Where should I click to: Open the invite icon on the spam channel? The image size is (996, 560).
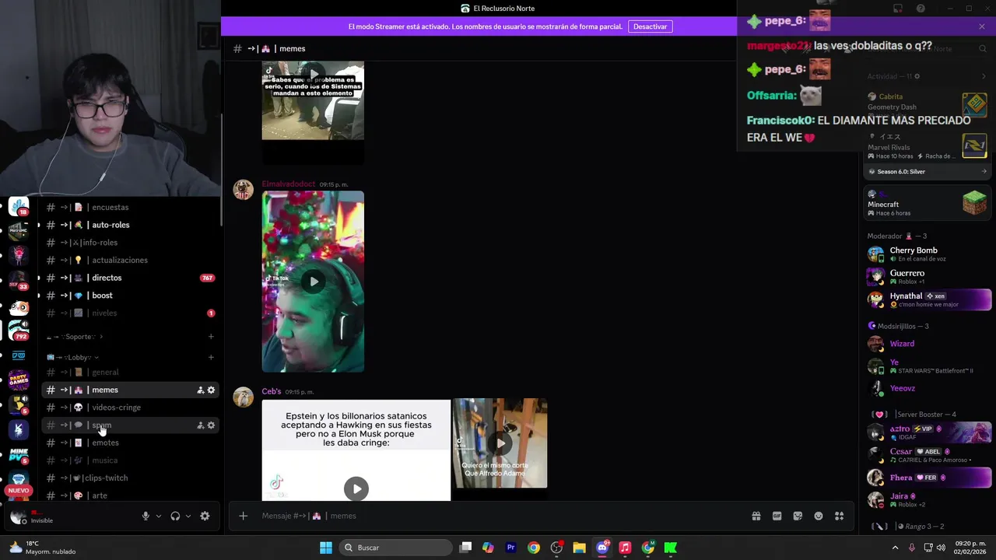pos(200,425)
